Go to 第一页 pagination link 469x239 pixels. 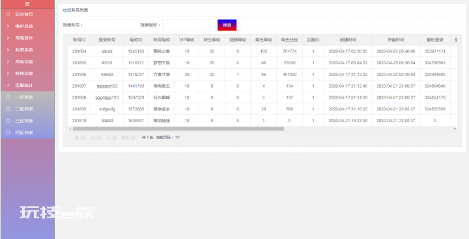coord(80,138)
